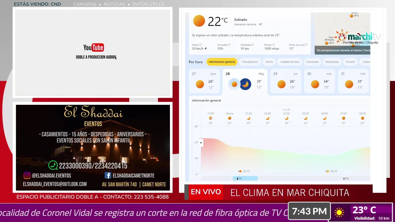Click the '7:43 PM' clock display
This screenshot has height=222, width=395.
click(x=309, y=211)
